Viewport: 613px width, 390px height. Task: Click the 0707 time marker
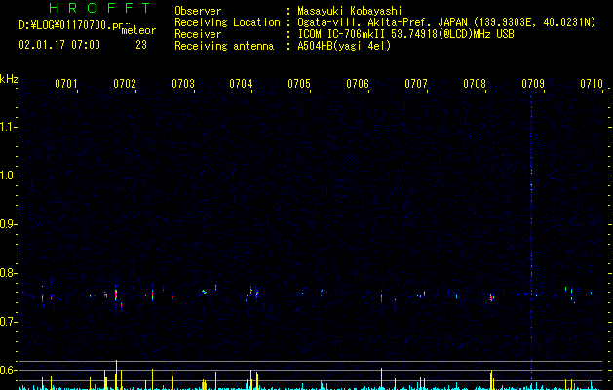[x=416, y=84]
